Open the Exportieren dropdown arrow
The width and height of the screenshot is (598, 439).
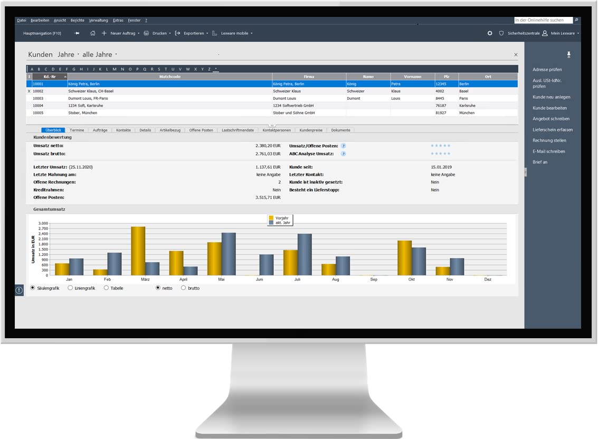207,34
